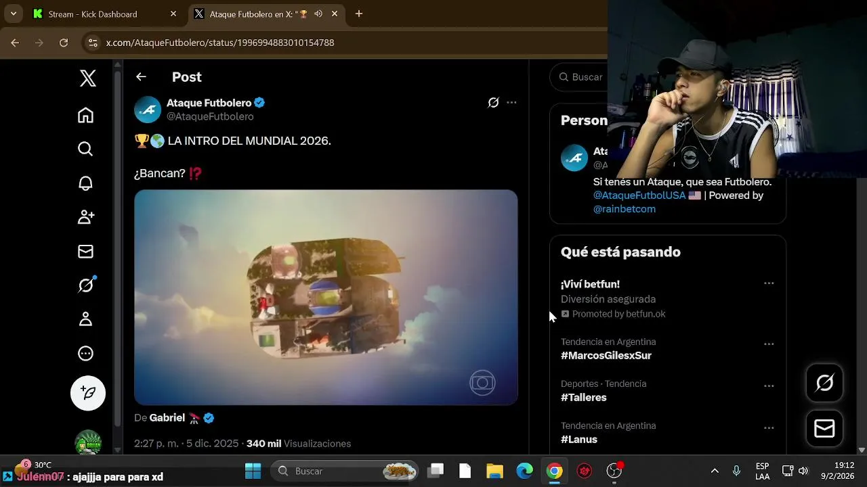Screen dimensions: 867x487
Task: Open File Explorer from taskbar
Action: pos(494,471)
